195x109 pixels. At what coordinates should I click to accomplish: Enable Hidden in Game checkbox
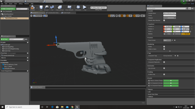[x=164, y=49]
